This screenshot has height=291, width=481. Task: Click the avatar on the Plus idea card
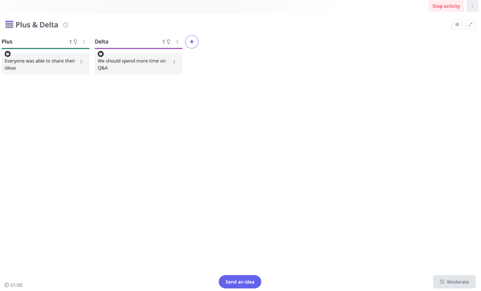pyautogui.click(x=7, y=54)
